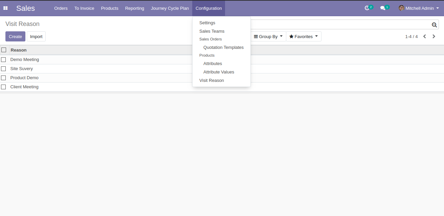This screenshot has height=216, width=444.
Task: Expand the Group By dropdown
Action: click(268, 36)
